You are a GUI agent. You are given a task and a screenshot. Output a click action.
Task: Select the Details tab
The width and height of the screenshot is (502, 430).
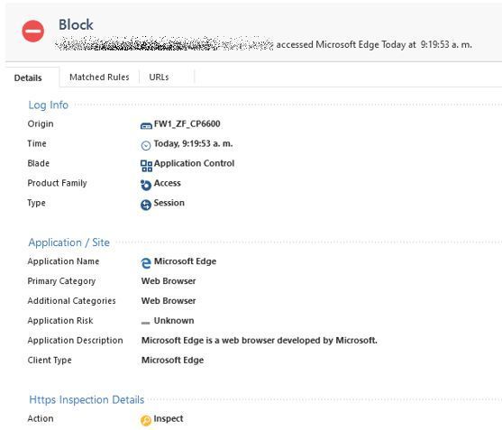coord(28,78)
